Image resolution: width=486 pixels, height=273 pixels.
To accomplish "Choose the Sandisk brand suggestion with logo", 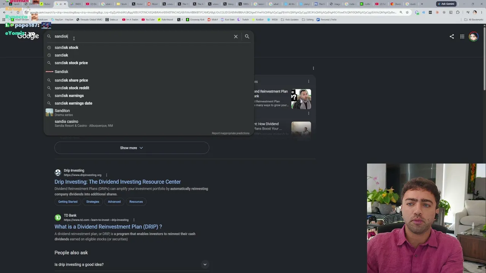I will pyautogui.click(x=148, y=72).
